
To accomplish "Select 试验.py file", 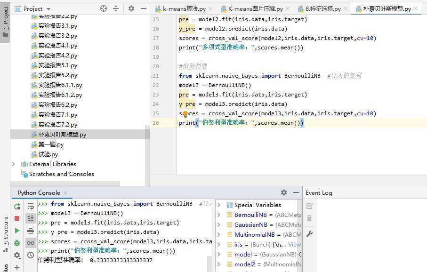I will point(48,154).
